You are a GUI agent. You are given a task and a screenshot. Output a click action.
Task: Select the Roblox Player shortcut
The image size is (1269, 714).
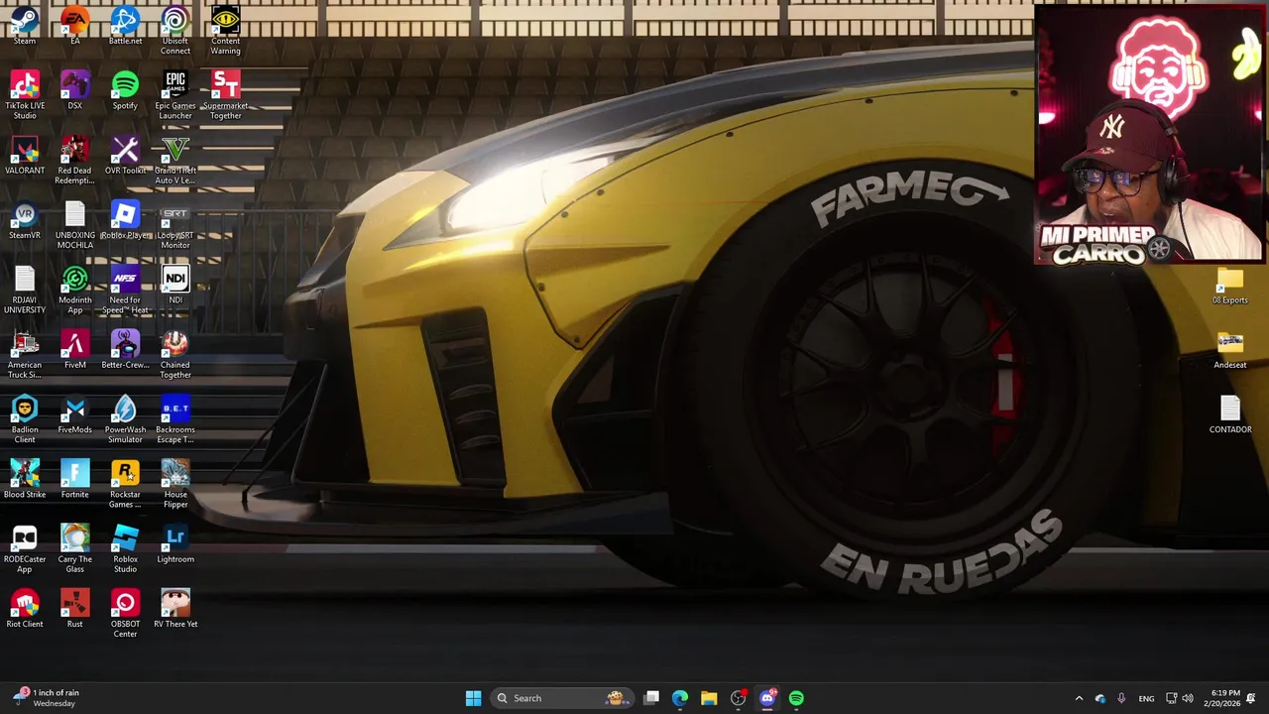point(125,220)
